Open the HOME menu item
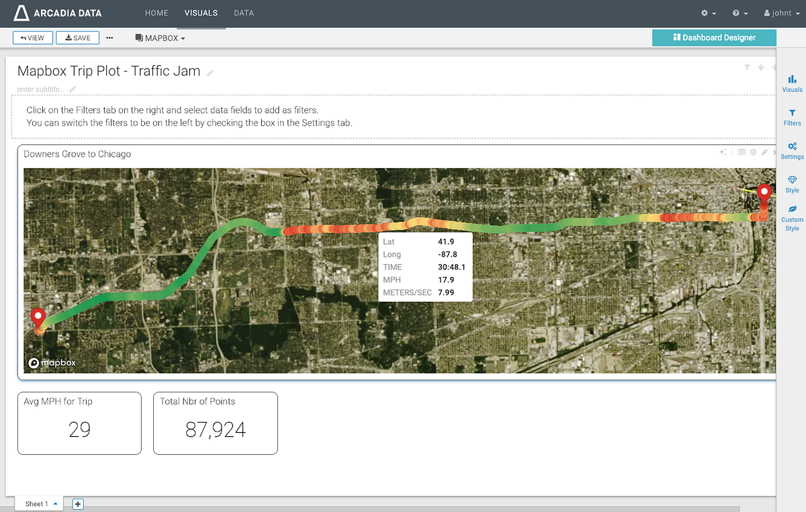 (x=156, y=13)
